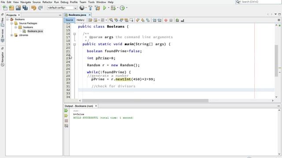
Task: Open the Tools menu
Action: pyautogui.click(x=91, y=2)
